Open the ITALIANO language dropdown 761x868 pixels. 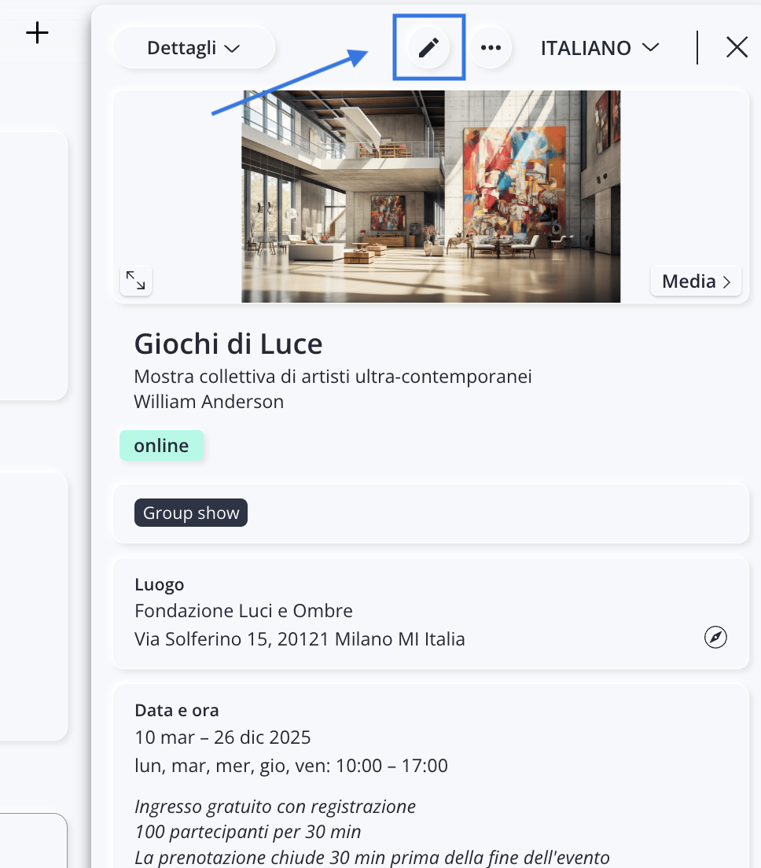(600, 48)
